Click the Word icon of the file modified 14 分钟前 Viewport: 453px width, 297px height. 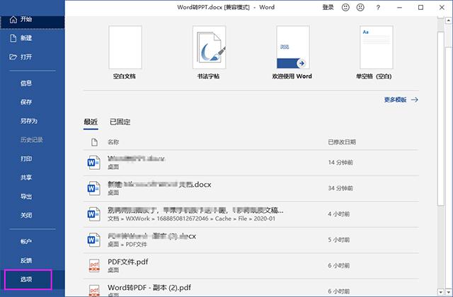coord(93,163)
